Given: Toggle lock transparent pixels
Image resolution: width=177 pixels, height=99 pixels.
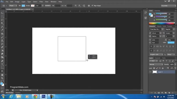Looking at the screenshot, I should (154, 68).
